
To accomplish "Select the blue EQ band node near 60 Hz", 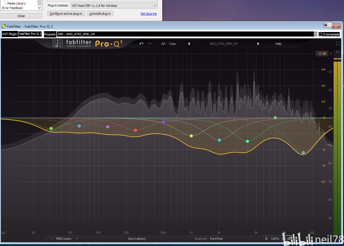I will [x=79, y=126].
